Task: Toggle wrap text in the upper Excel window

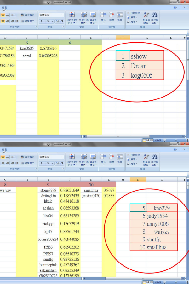Action: coord(28,15)
